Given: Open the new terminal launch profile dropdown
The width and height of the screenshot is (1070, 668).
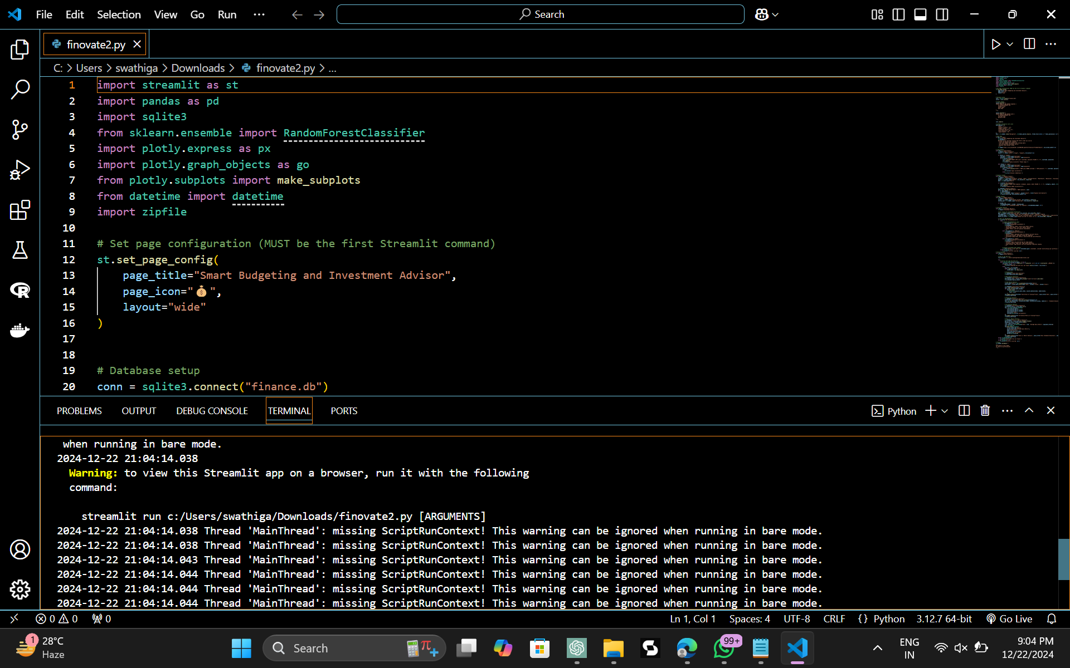Looking at the screenshot, I should pos(945,411).
